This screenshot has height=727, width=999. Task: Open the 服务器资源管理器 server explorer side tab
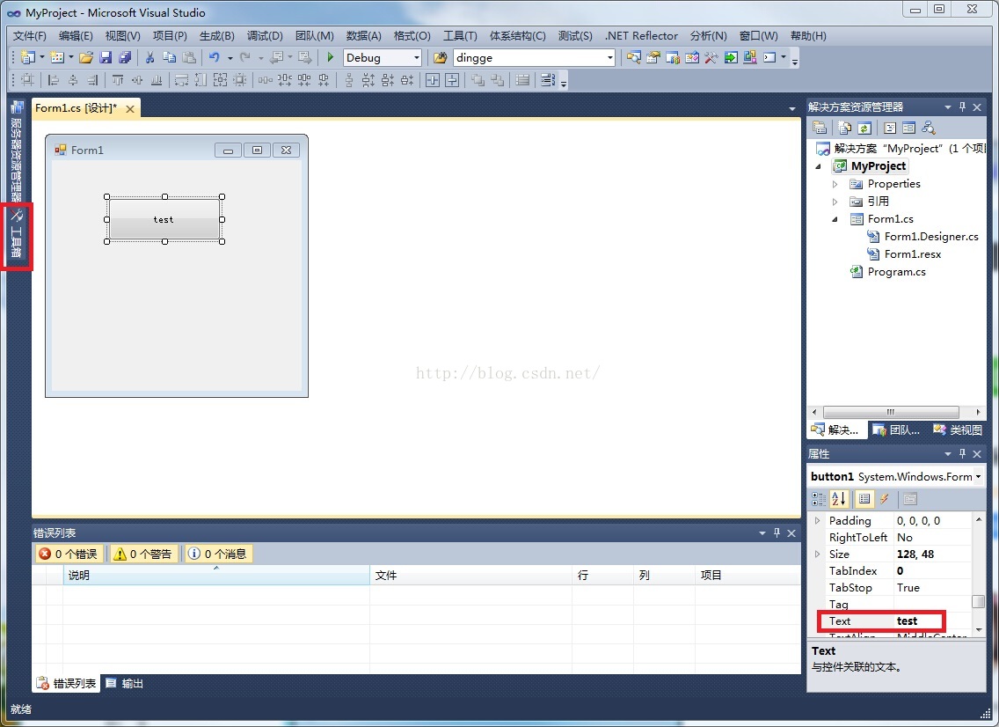[17, 151]
